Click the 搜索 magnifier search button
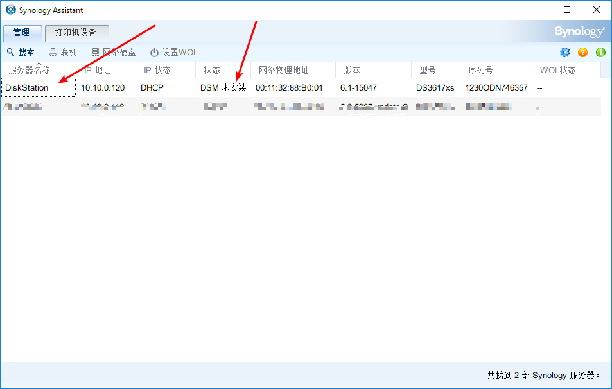The image size is (612, 389). coord(21,52)
